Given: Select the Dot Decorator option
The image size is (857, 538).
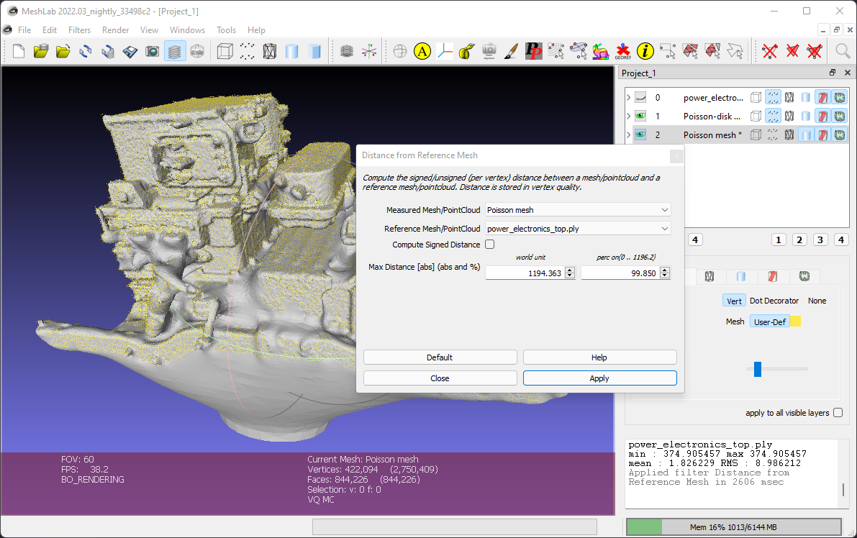Looking at the screenshot, I should 774,301.
